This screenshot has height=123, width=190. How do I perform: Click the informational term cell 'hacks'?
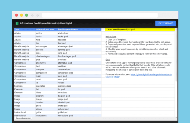[46, 36]
